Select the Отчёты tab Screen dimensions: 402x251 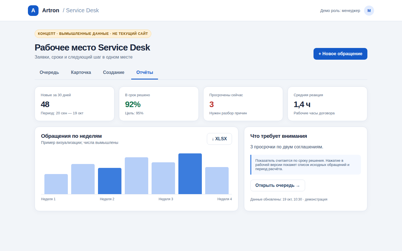(x=145, y=73)
